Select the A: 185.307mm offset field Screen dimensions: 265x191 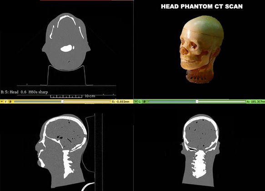256,102
